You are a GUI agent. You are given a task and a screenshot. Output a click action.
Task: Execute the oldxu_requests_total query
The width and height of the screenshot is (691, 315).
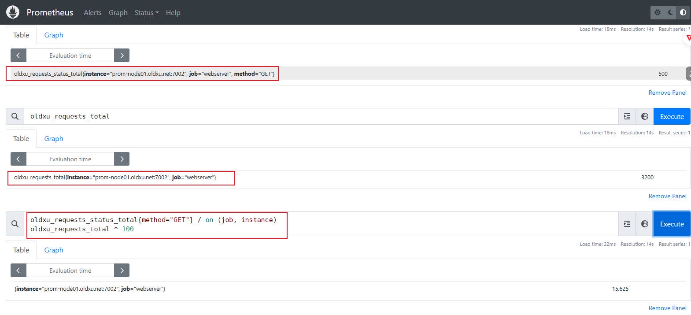672,116
